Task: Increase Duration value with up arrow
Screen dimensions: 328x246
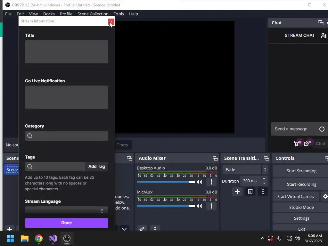Action: tap(264, 179)
